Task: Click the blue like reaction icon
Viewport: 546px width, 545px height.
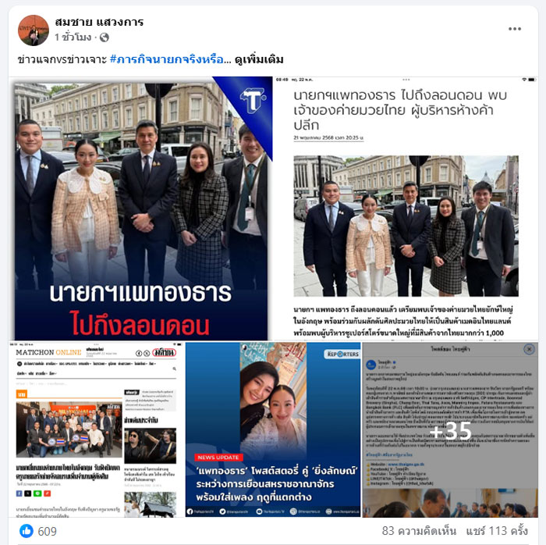Action: [x=27, y=531]
